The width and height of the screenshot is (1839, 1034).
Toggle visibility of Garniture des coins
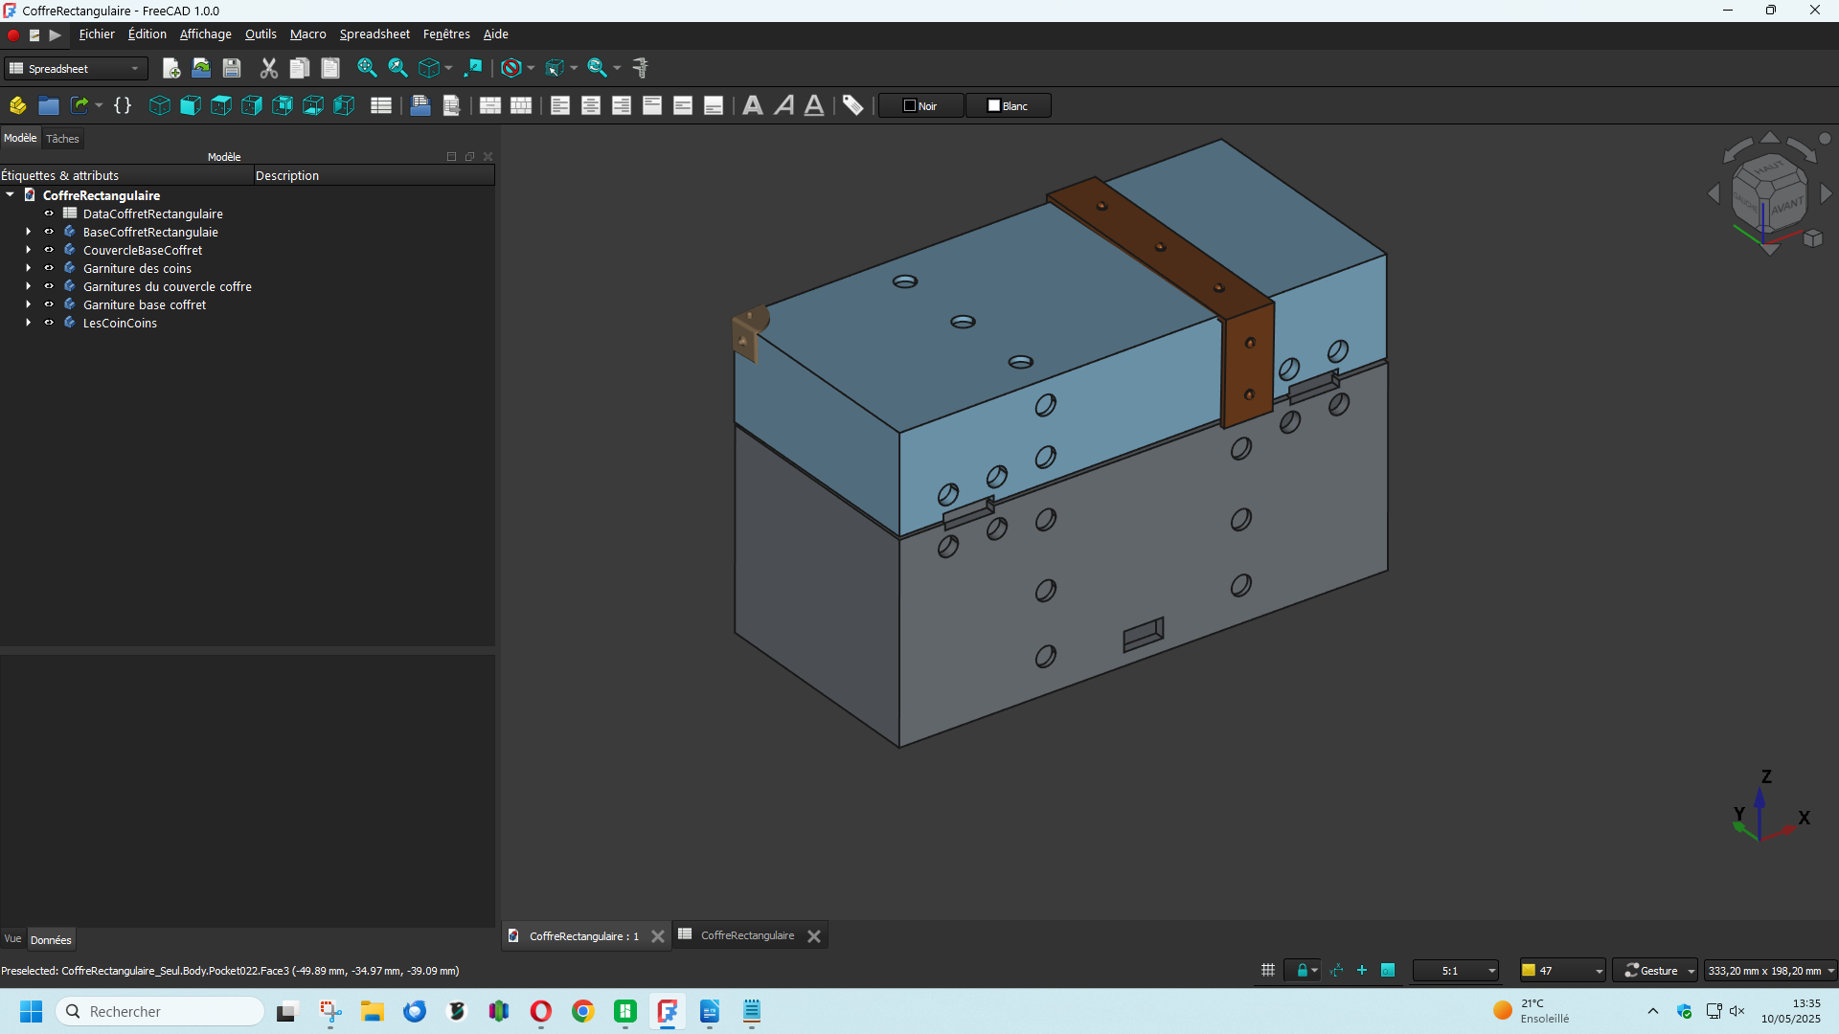(49, 268)
